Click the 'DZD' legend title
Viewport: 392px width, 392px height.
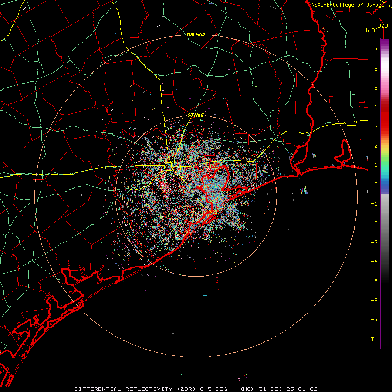click(x=383, y=26)
